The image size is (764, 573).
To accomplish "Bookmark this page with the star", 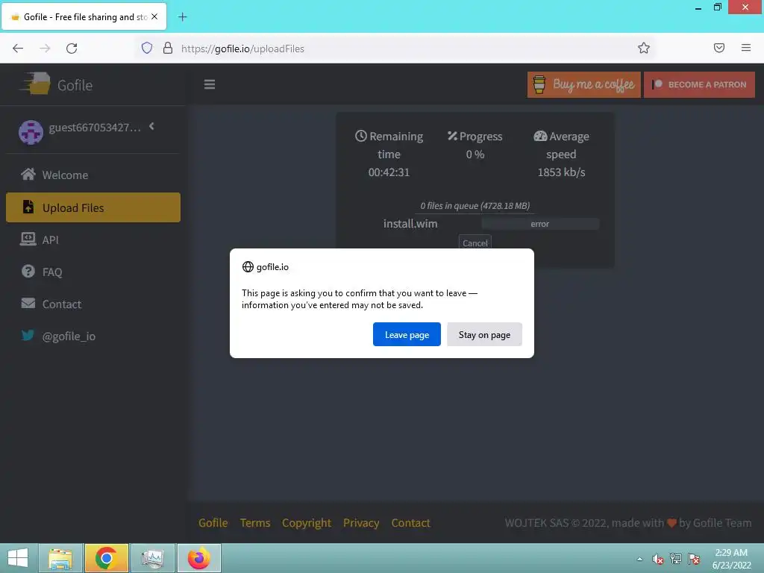I will coord(644,48).
